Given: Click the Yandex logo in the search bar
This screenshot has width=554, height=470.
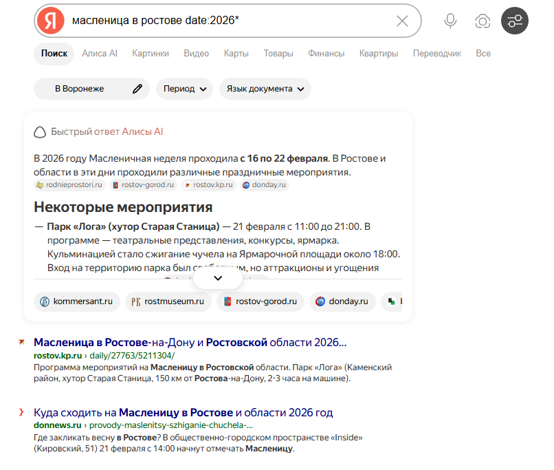Looking at the screenshot, I should pyautogui.click(x=51, y=21).
